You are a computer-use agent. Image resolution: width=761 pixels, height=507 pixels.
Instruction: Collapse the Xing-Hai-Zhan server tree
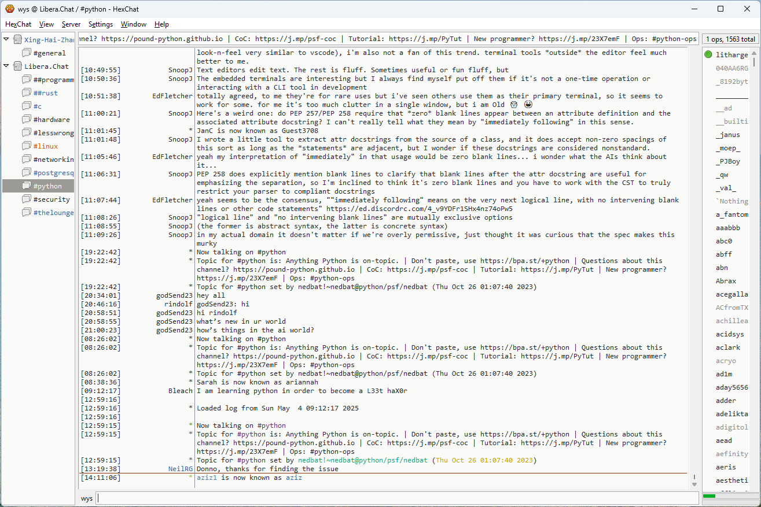6,40
